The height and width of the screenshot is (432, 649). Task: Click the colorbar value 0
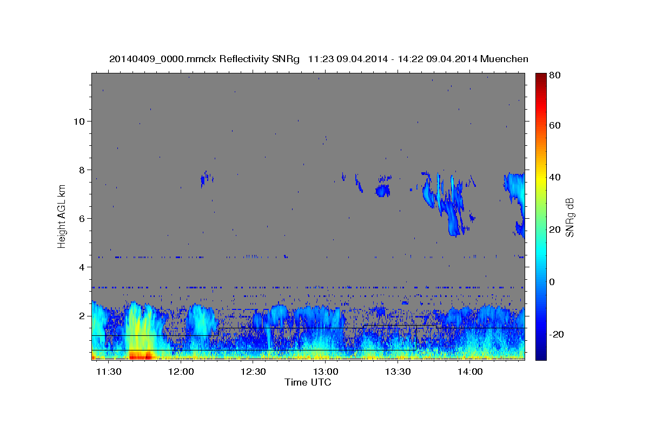pyautogui.click(x=552, y=282)
